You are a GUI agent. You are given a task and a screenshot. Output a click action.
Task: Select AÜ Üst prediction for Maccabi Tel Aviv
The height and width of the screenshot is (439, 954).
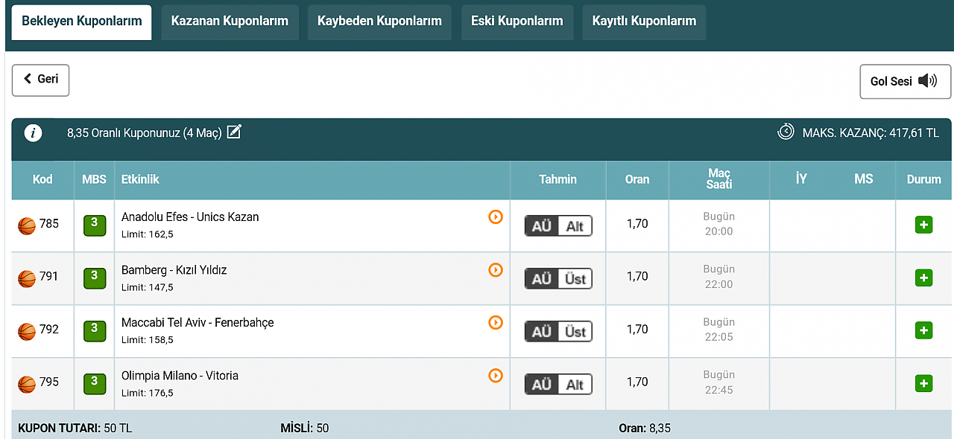pos(558,331)
